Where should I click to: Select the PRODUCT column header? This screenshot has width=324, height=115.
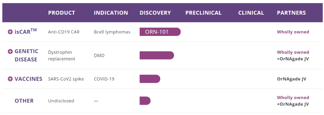(61, 13)
